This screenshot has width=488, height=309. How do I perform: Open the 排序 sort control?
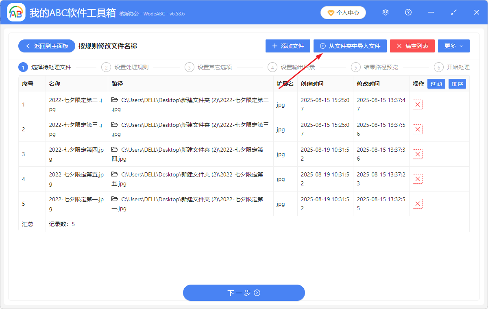click(457, 84)
